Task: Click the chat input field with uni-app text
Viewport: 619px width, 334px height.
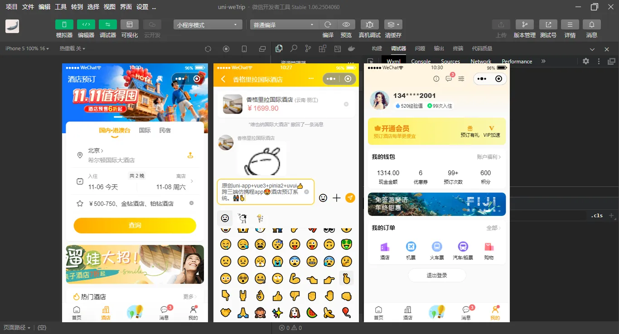Action: 265,192
